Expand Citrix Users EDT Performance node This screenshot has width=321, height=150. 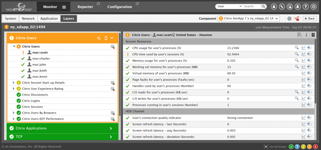click(x=13, y=119)
